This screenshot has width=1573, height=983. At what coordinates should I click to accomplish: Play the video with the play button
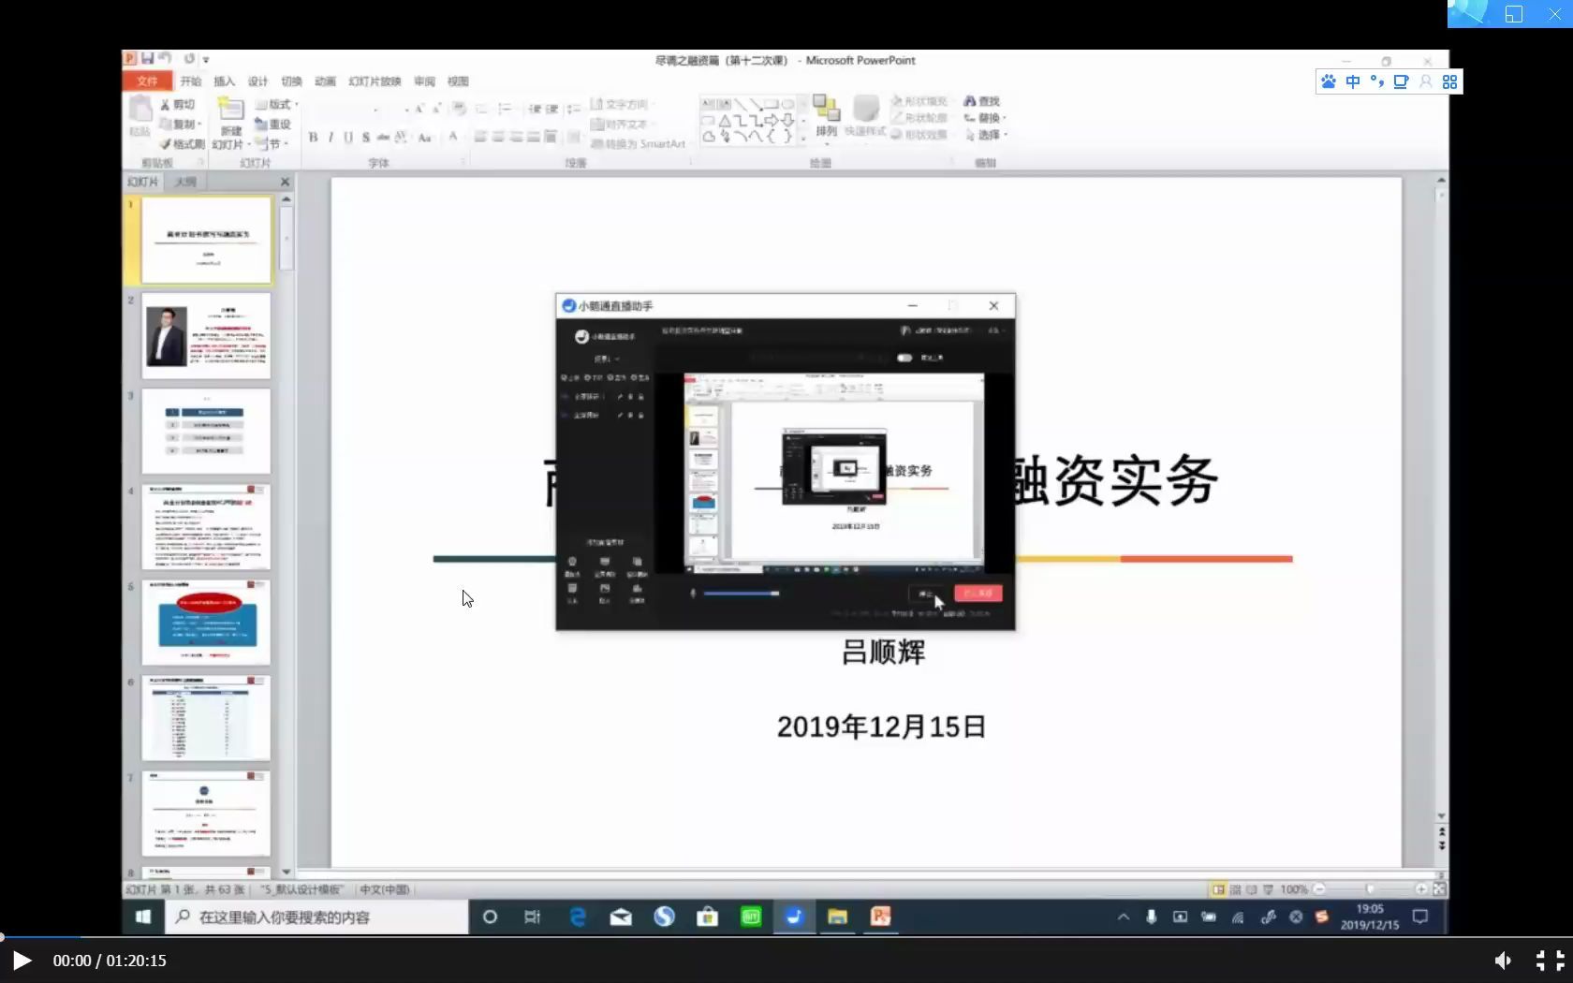(22, 961)
